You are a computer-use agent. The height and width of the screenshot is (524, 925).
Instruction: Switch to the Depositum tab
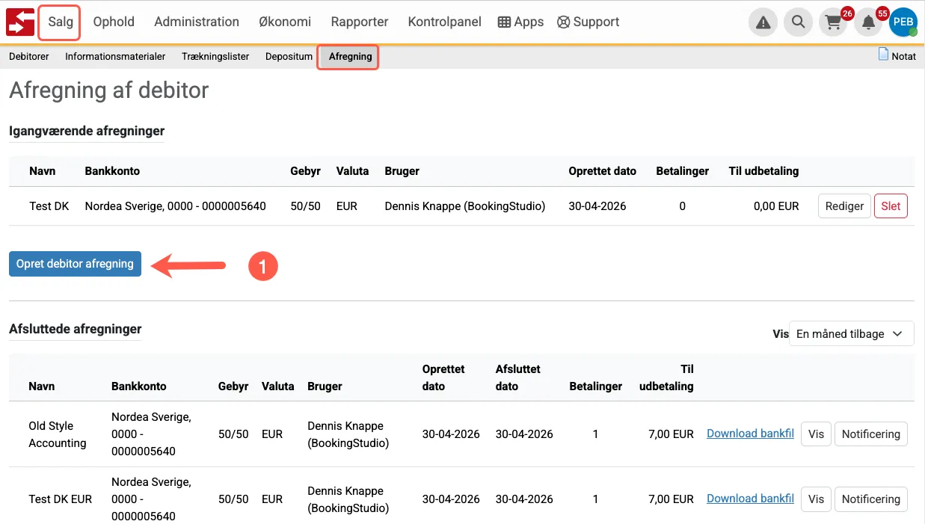coord(289,57)
